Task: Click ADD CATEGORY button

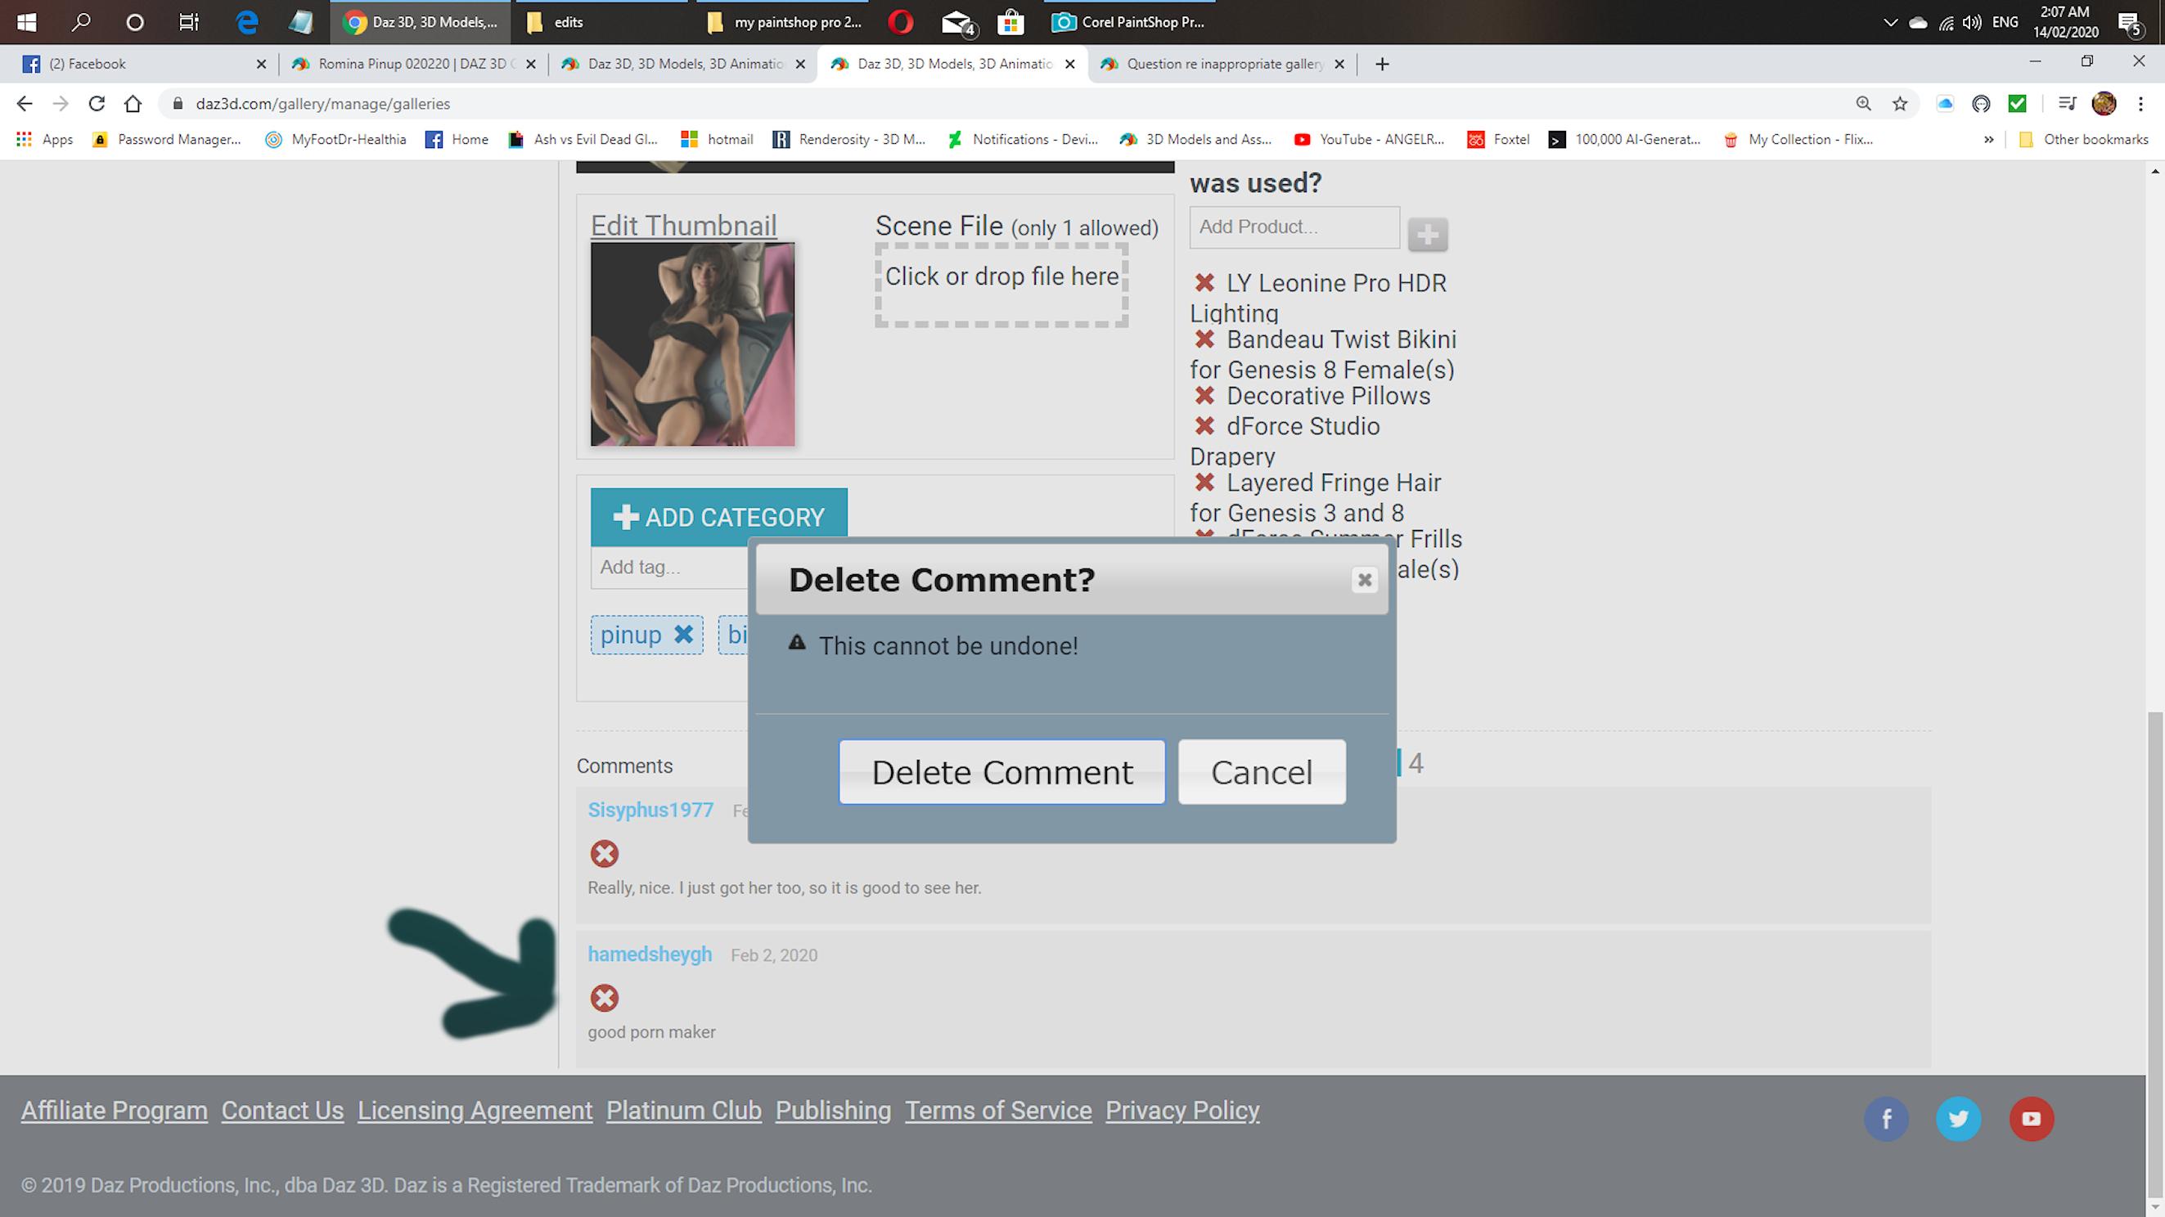Action: pyautogui.click(x=718, y=517)
